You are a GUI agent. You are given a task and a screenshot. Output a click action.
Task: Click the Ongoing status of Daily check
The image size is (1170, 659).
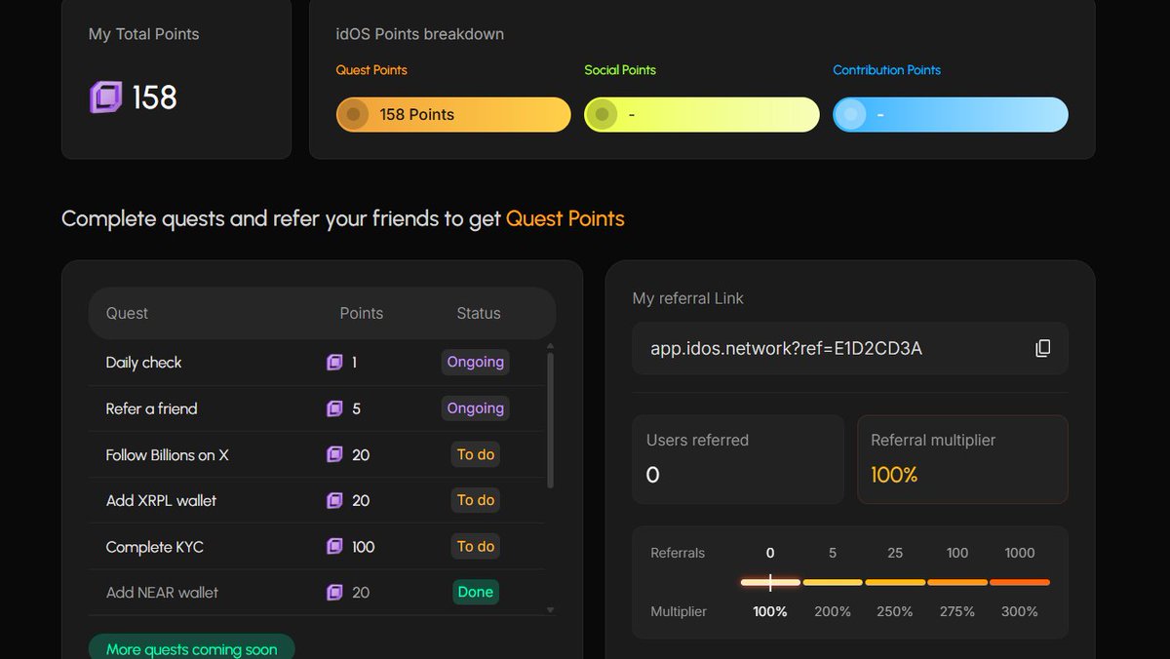pos(476,362)
